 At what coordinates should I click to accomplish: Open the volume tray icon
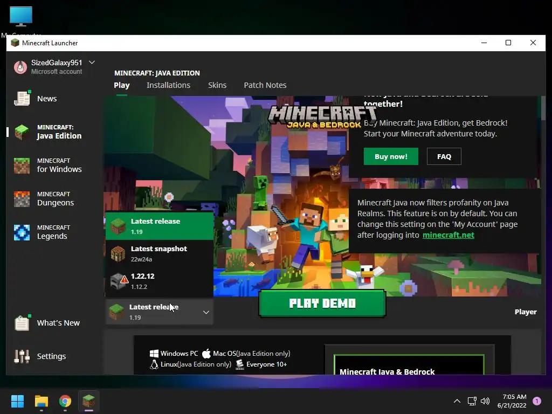click(x=485, y=401)
